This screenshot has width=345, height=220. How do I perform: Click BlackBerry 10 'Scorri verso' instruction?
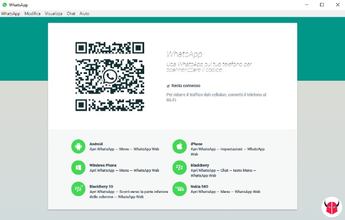click(x=129, y=194)
